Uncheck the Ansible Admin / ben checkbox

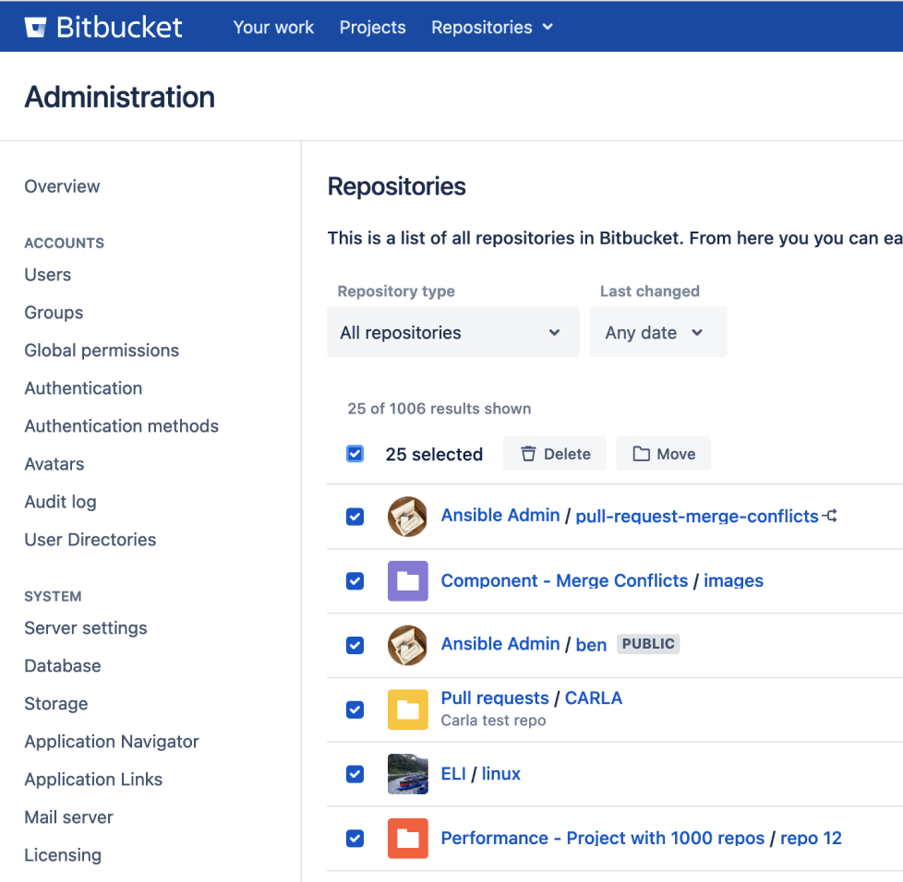pos(355,646)
